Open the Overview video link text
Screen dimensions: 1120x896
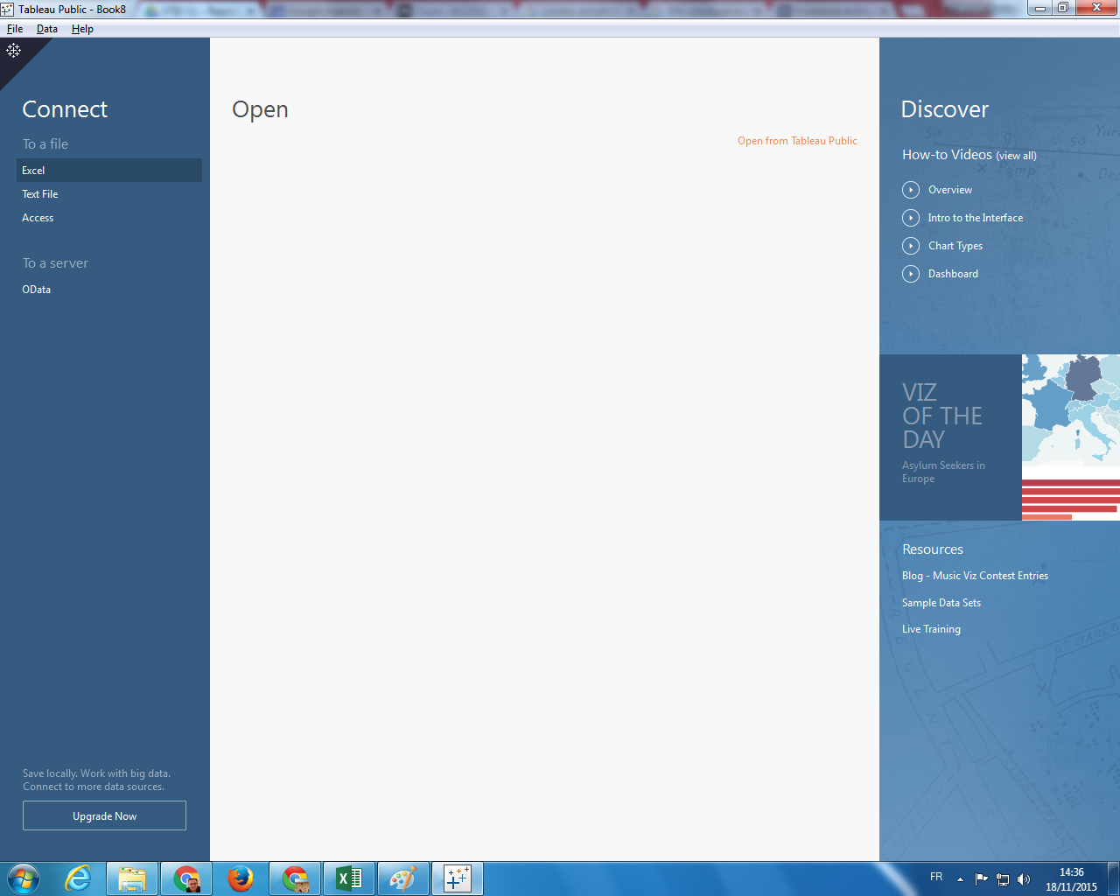[950, 190]
